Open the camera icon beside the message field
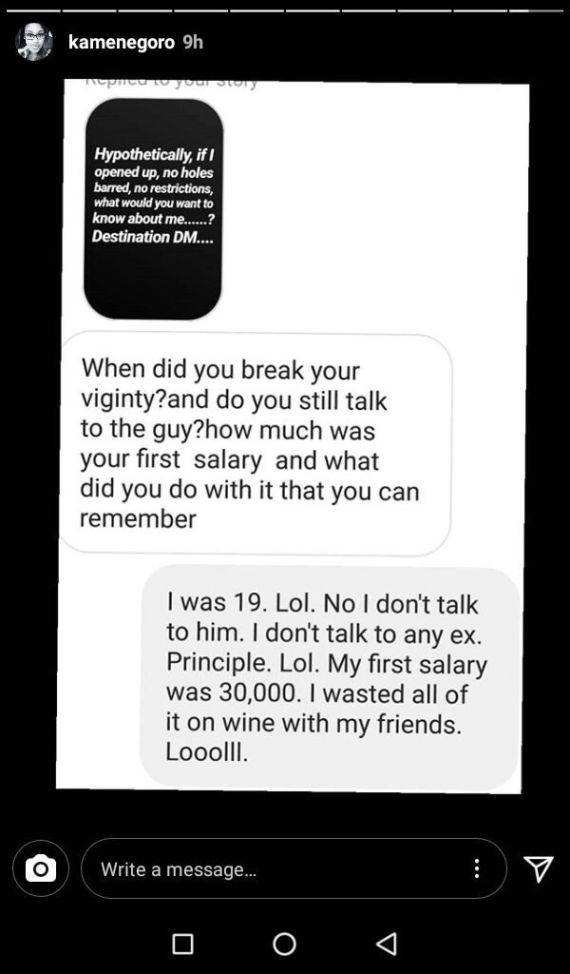The height and width of the screenshot is (974, 570). [x=40, y=867]
